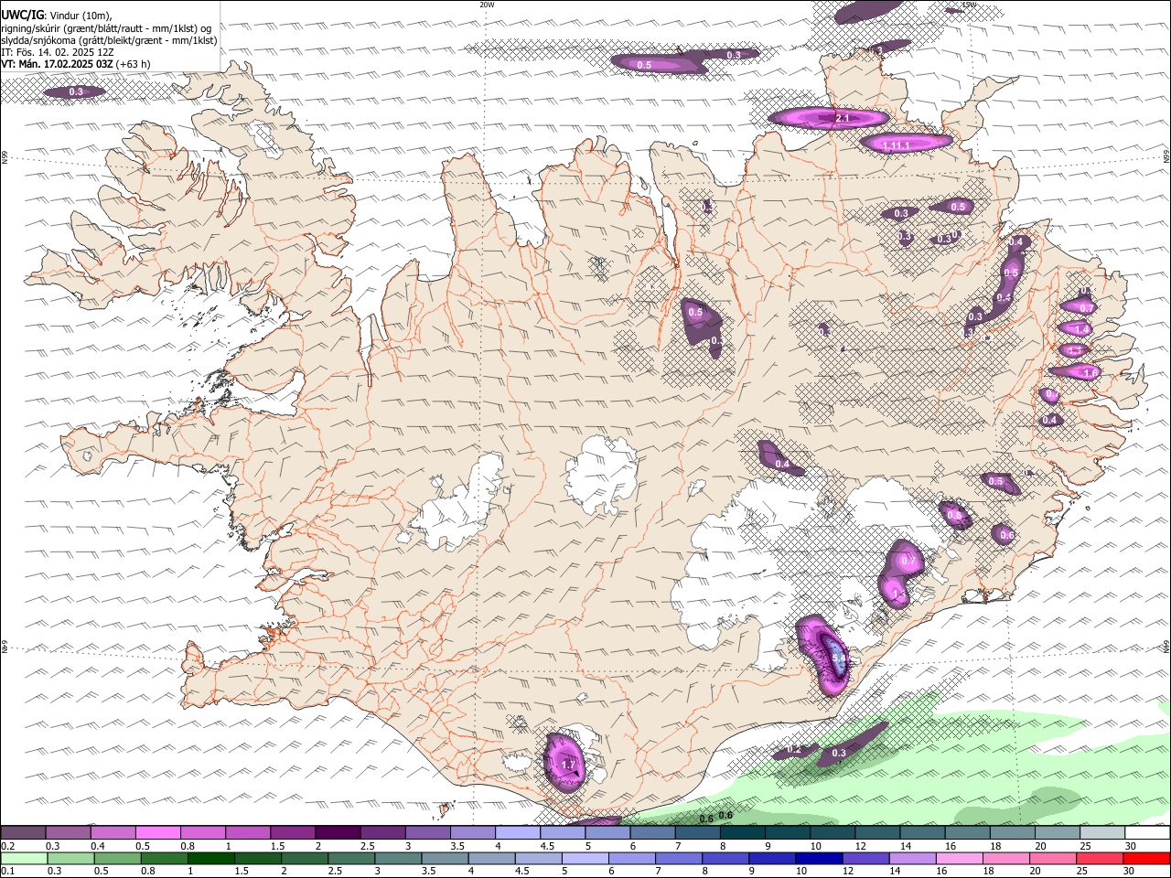Select the navy blue swatch at lower-row 10
Viewport: 1171px width, 878px height.
pos(818,858)
